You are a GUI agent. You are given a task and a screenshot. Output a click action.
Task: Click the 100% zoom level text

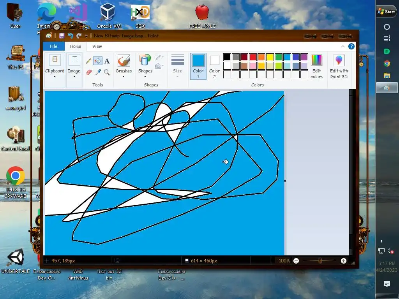pos(284,261)
